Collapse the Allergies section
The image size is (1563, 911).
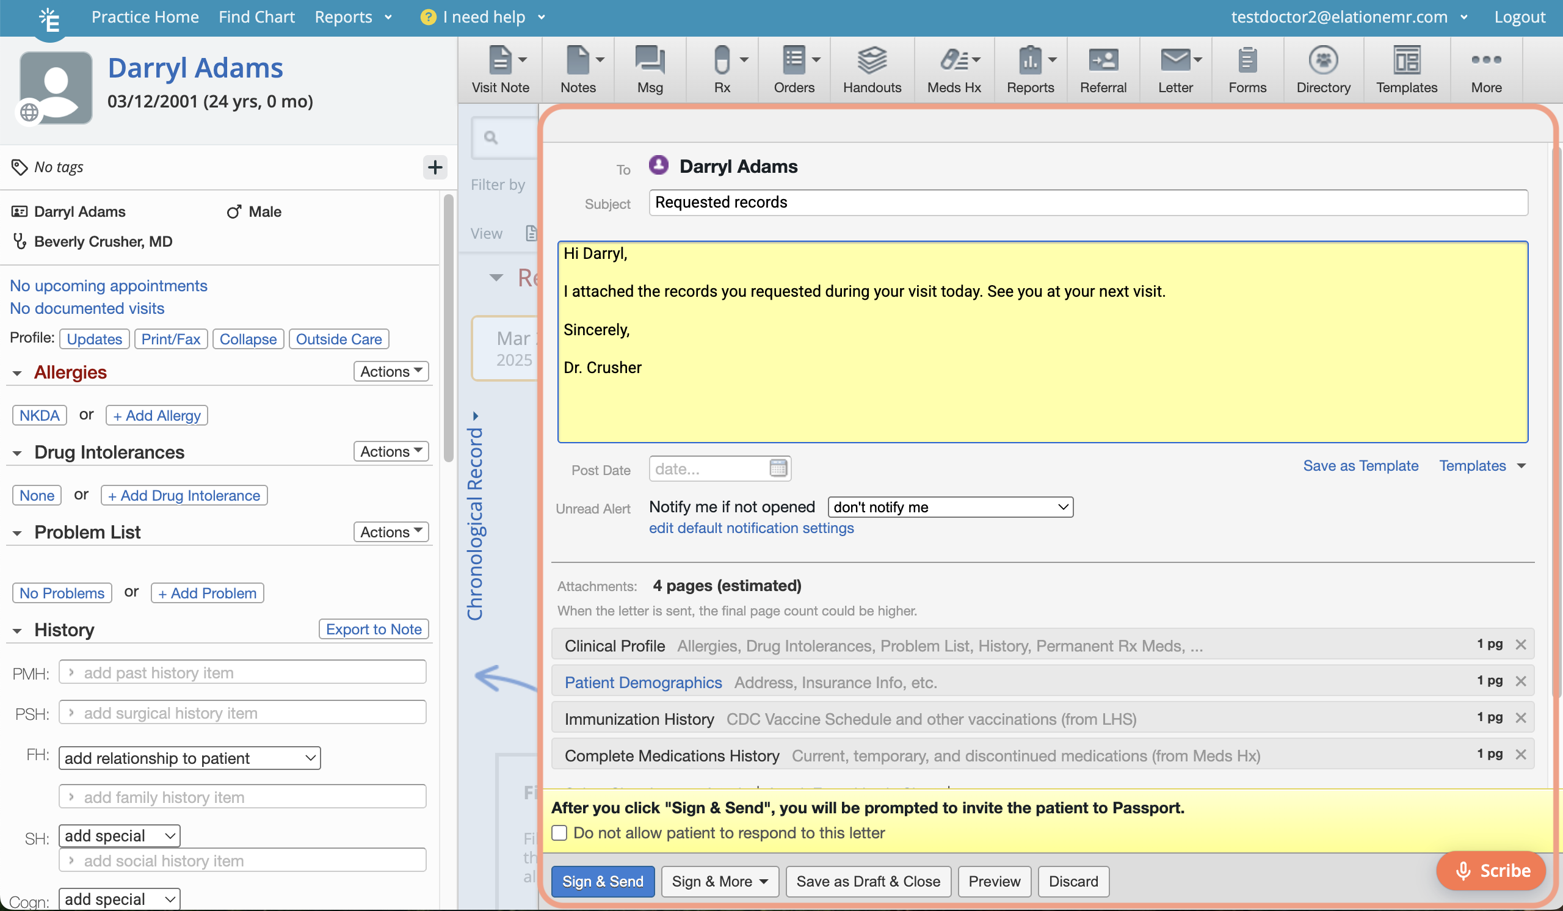coord(16,372)
